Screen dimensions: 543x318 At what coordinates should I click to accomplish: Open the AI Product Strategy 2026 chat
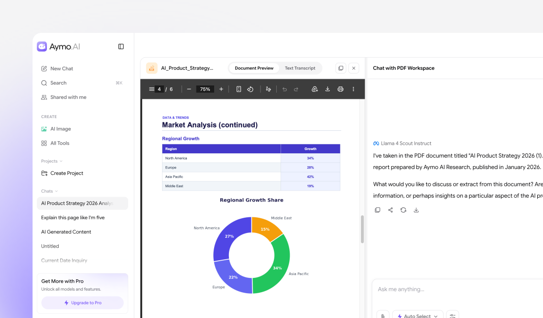point(82,203)
